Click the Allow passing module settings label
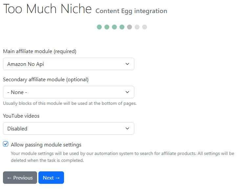The width and height of the screenshot is (237, 192). pos(46,144)
